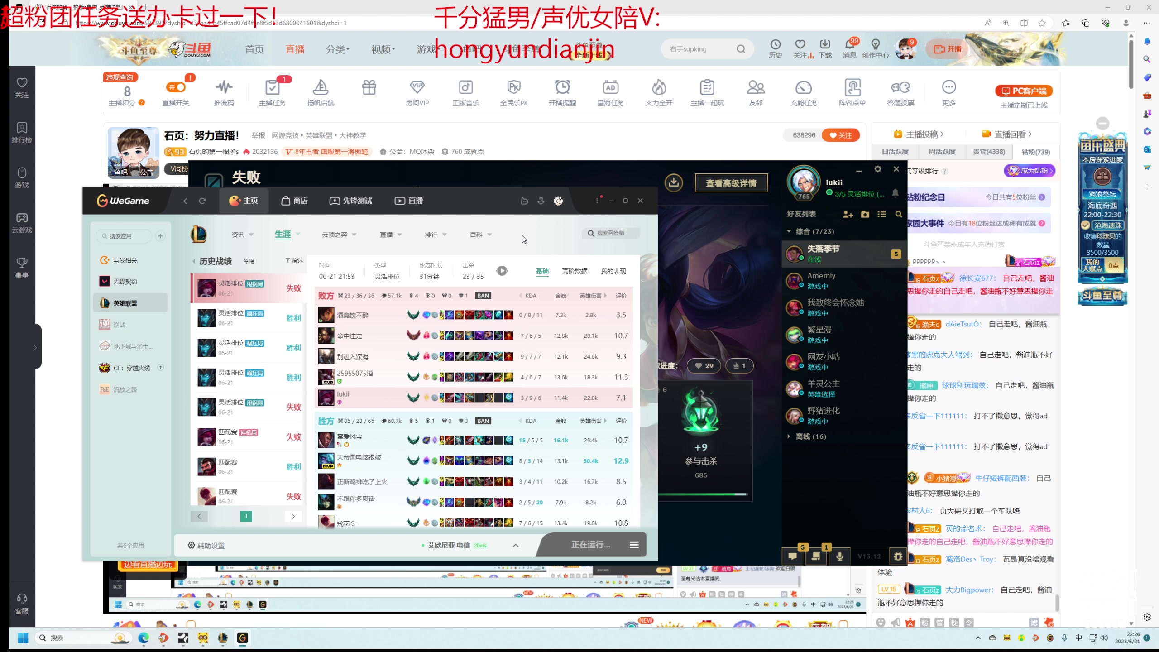
Task: Switch to 贵宾(4338) tab
Action: tap(989, 152)
